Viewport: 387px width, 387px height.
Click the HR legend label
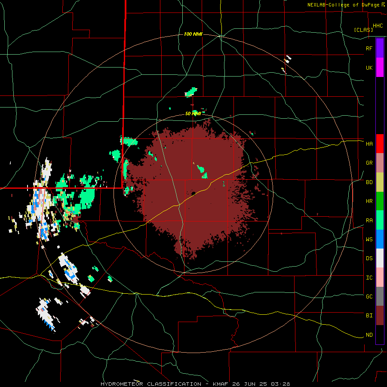(369, 201)
